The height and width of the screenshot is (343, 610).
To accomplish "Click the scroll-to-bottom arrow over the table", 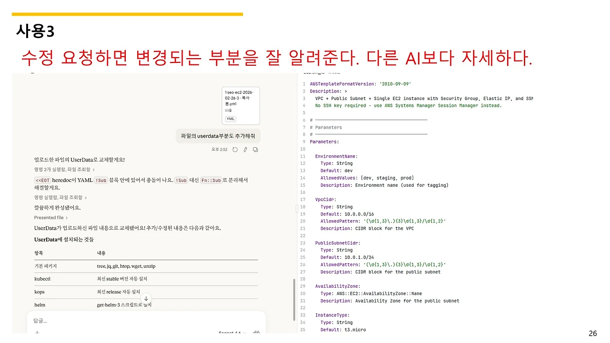I will [146, 298].
